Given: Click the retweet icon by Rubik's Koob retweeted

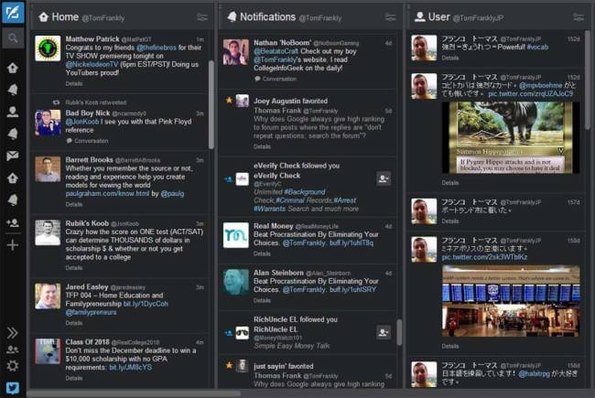Looking at the screenshot, I should 56,102.
